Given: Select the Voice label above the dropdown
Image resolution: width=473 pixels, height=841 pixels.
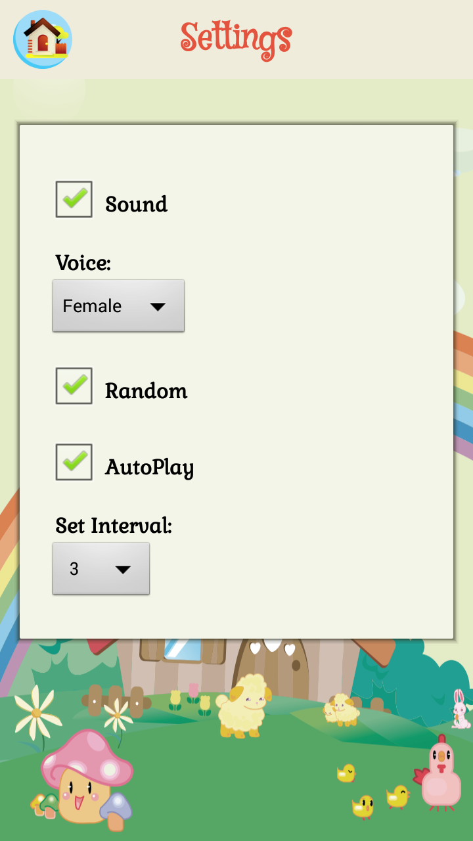Looking at the screenshot, I should pyautogui.click(x=82, y=262).
